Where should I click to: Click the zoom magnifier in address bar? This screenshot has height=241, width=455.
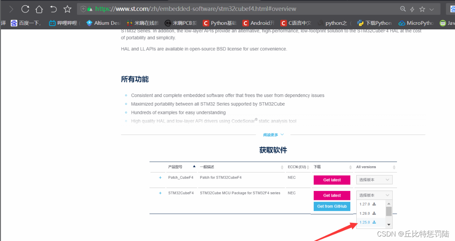pyautogui.click(x=403, y=9)
